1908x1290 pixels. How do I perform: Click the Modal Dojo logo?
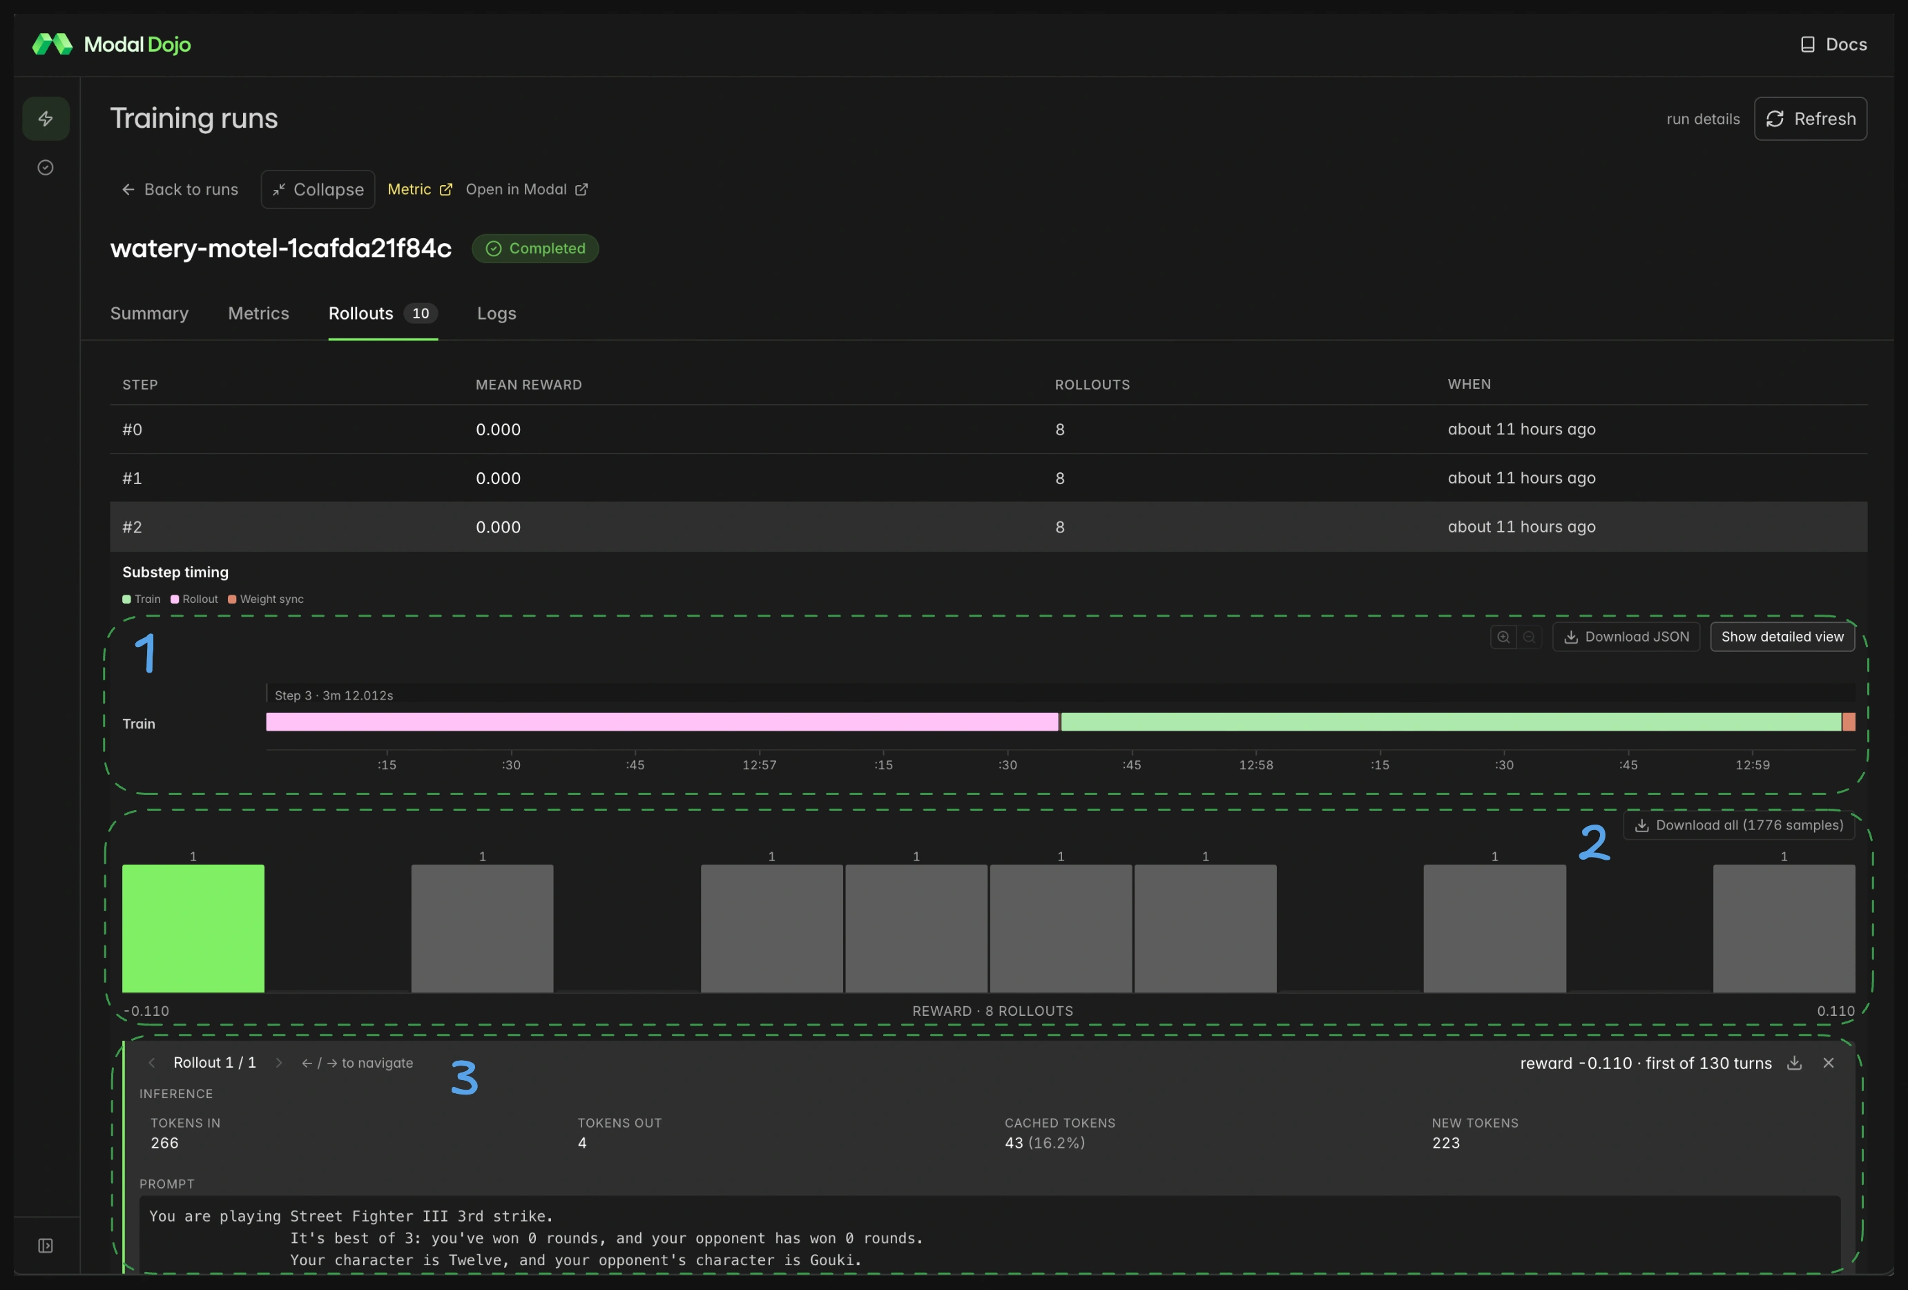click(x=112, y=44)
